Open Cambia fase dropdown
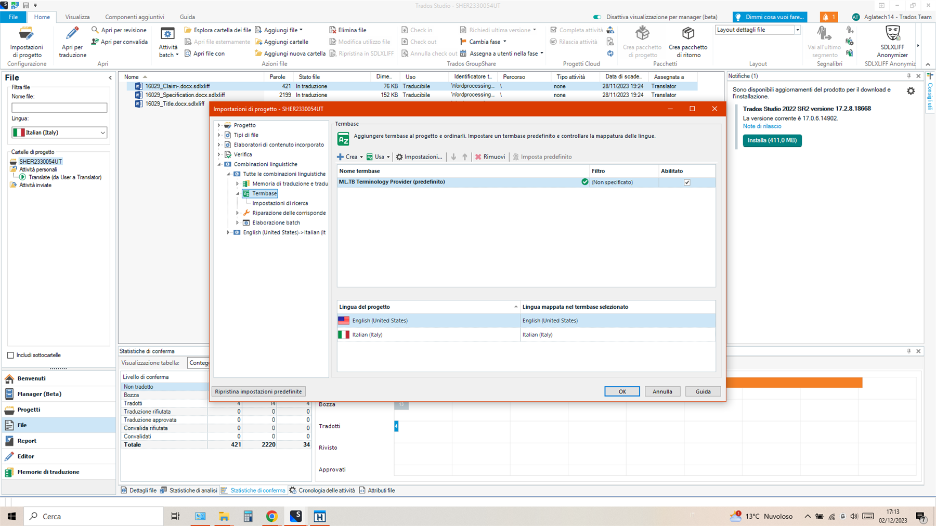Image resolution: width=936 pixels, height=526 pixels. (483, 42)
